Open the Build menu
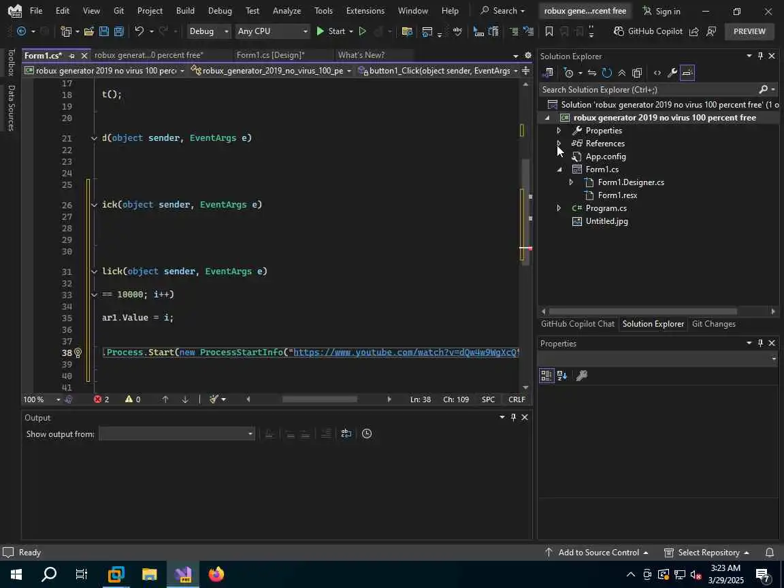The height and width of the screenshot is (588, 784). (x=185, y=10)
